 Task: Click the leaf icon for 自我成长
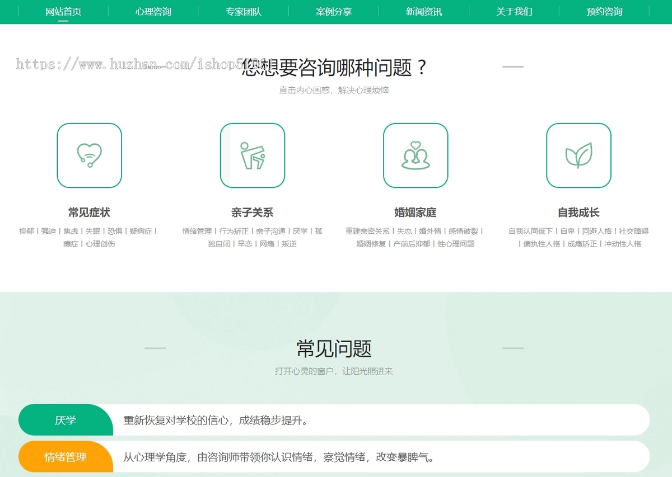[x=578, y=155]
